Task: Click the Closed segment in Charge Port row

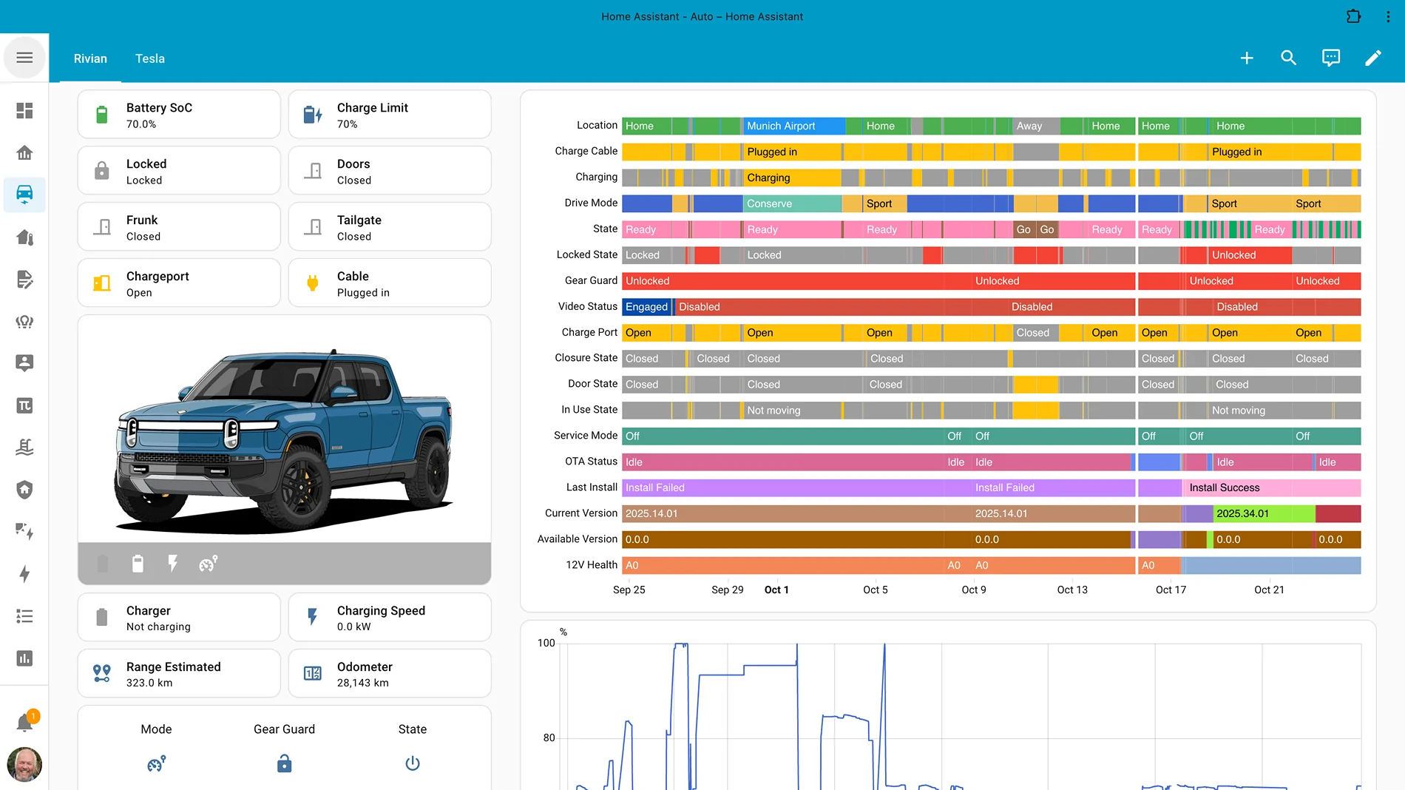Action: [1035, 333]
